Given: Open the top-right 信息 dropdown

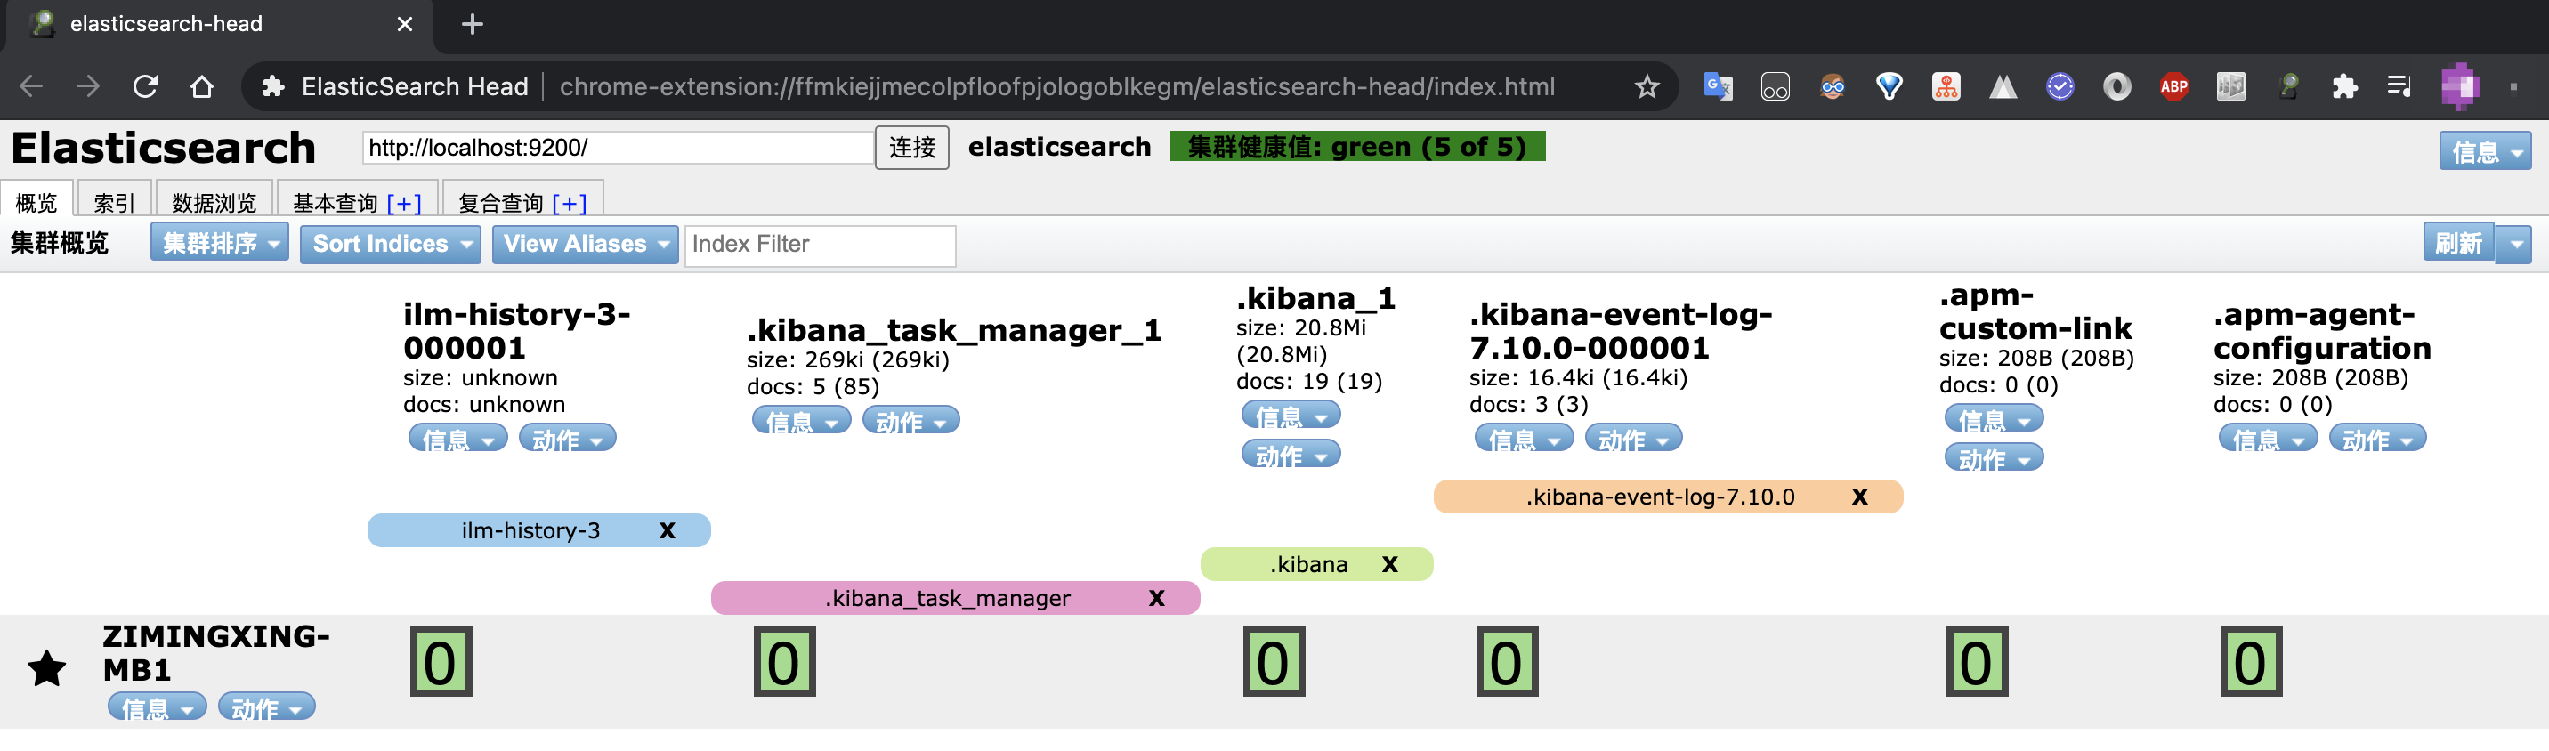Looking at the screenshot, I should coord(2485,151).
